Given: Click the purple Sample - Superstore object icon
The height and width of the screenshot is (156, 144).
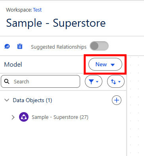Looking at the screenshot, I should 24,117.
